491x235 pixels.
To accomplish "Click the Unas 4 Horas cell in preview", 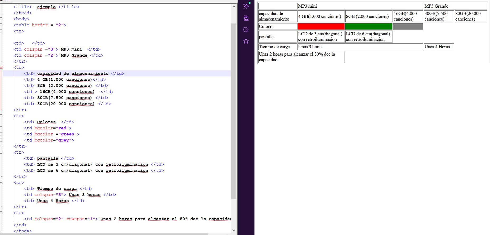I will 438,47.
